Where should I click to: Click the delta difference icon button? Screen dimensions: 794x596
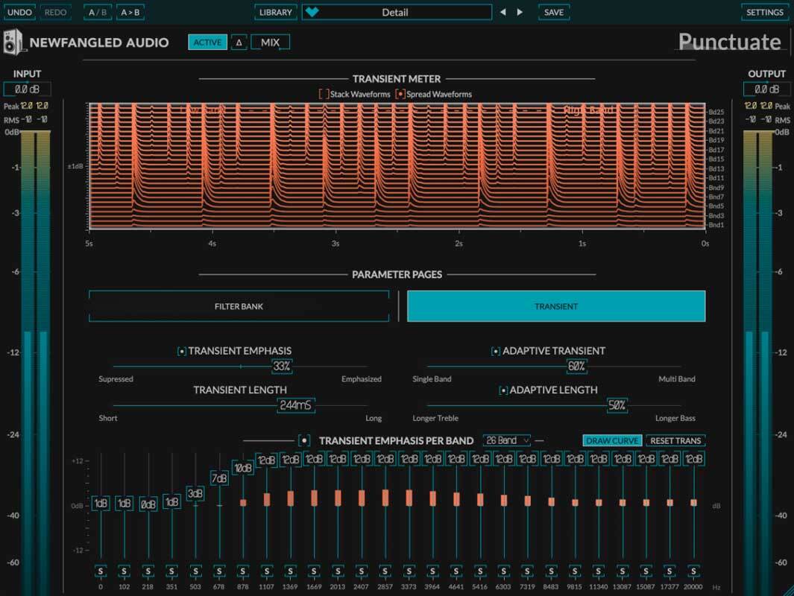pyautogui.click(x=239, y=42)
